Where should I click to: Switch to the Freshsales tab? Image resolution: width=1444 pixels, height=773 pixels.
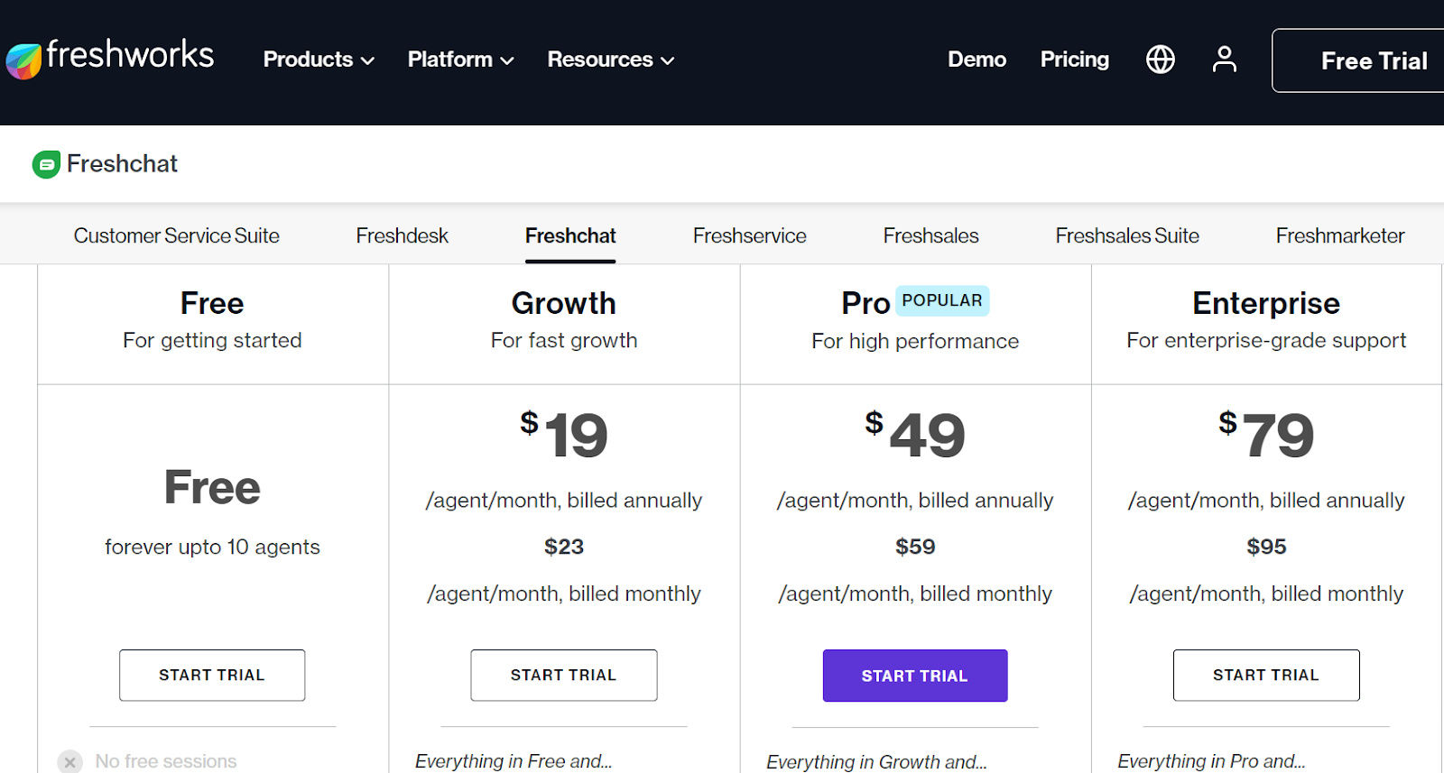point(930,235)
